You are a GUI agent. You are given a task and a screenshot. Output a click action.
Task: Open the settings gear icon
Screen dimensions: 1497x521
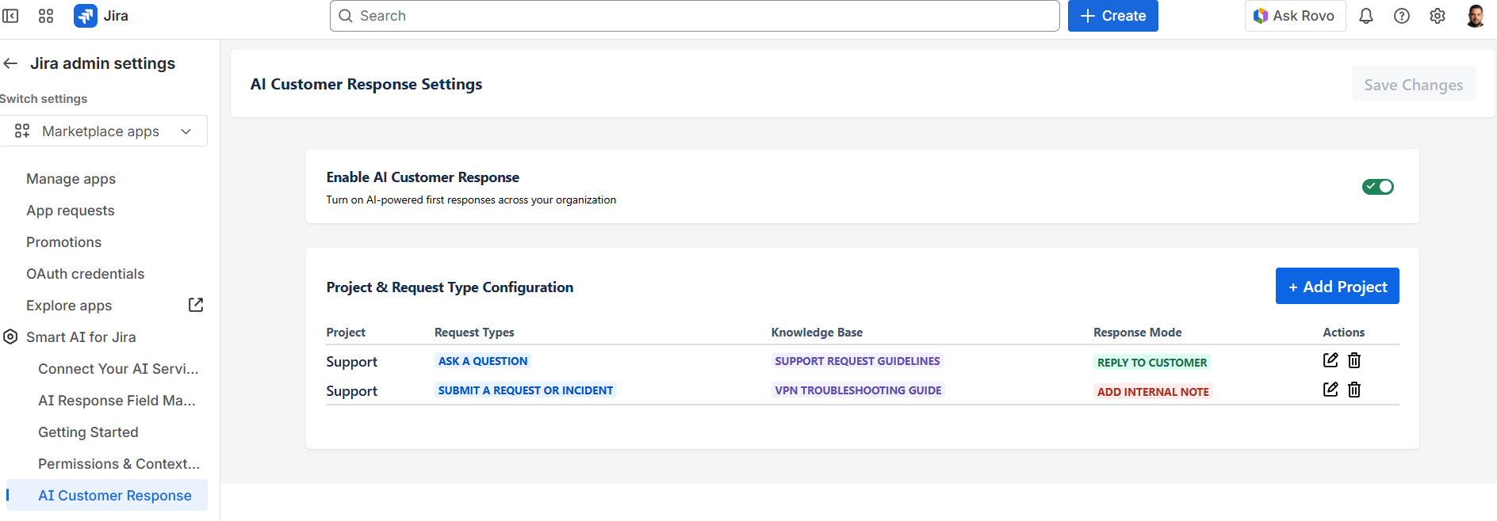(1437, 16)
